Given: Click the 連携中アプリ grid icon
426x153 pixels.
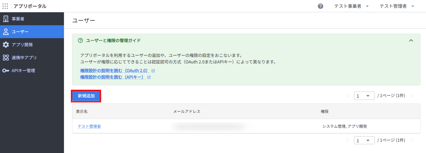Looking at the screenshot, I should point(6,58).
